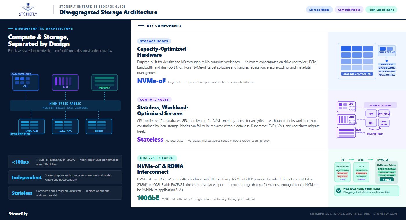Screen dimensions: 406x220
Task: Click the DISAGGREGATED ARCHITECTURE label
Action: coord(44,29)
